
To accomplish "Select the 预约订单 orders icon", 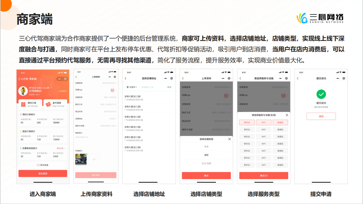I will [23, 104].
